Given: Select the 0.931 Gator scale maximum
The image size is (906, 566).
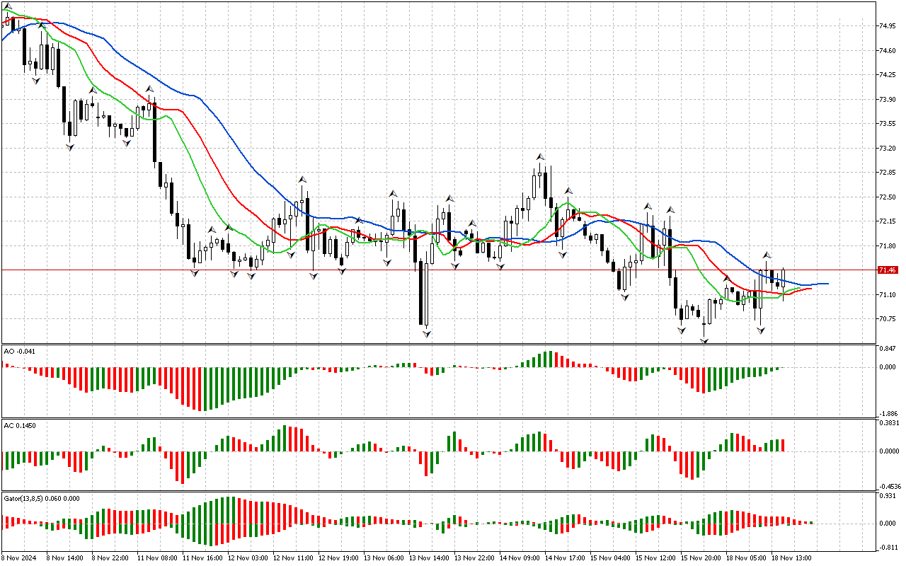Looking at the screenshot, I should pyautogui.click(x=888, y=497).
